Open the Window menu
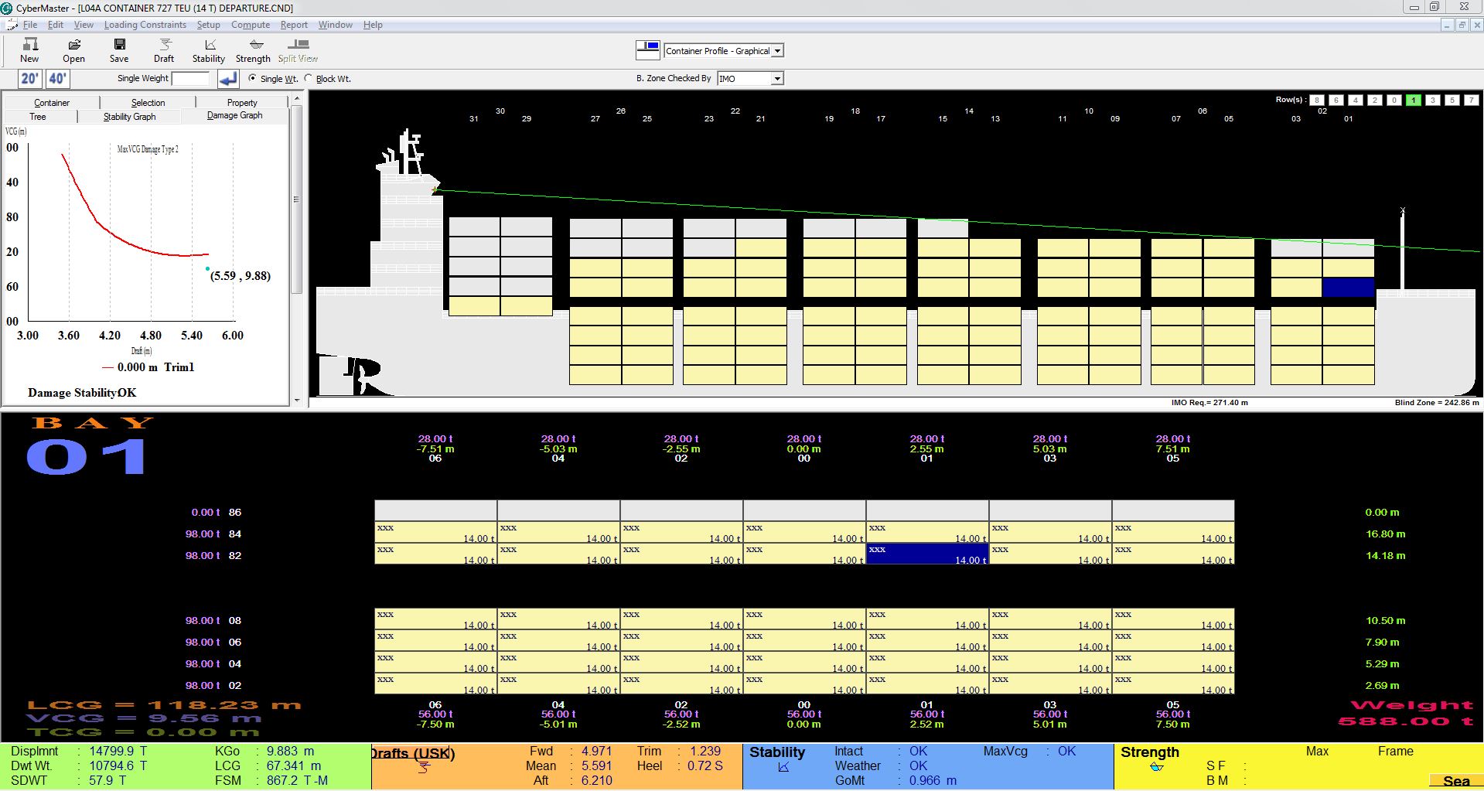The width and height of the screenshot is (1484, 791). [x=336, y=25]
